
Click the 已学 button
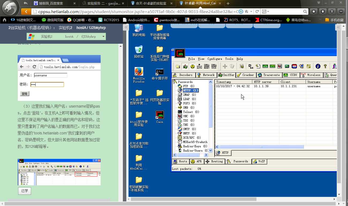tap(25, 191)
